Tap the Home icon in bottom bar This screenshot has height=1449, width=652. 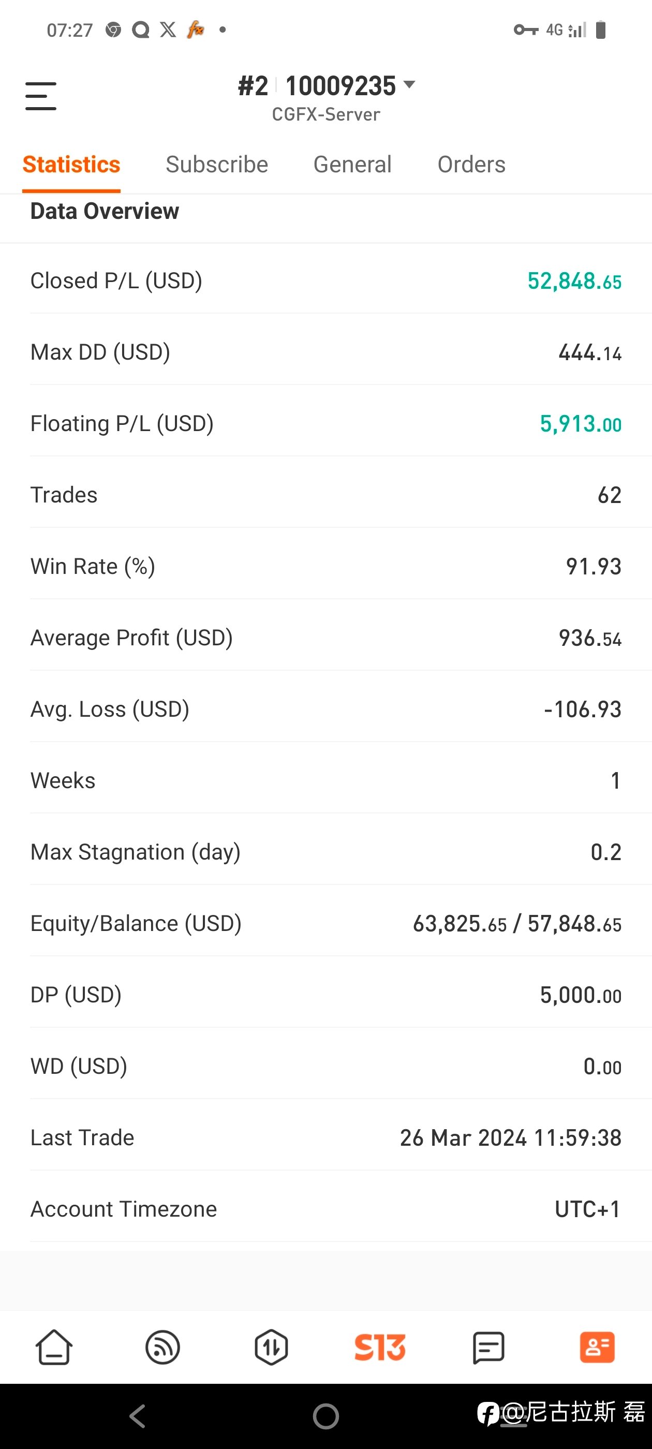(x=54, y=1347)
